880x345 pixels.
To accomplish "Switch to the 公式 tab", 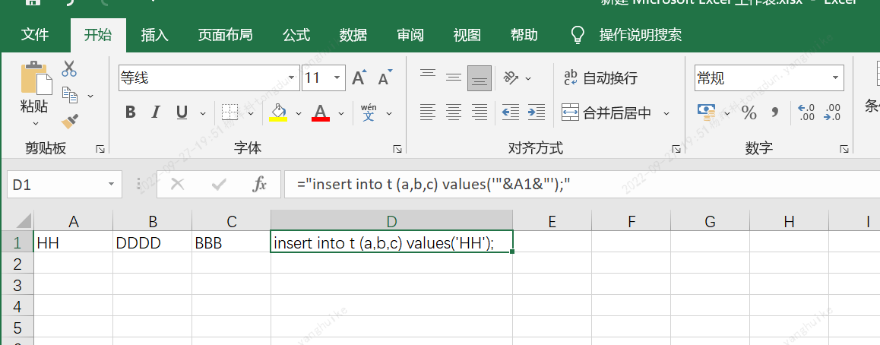I will [296, 35].
